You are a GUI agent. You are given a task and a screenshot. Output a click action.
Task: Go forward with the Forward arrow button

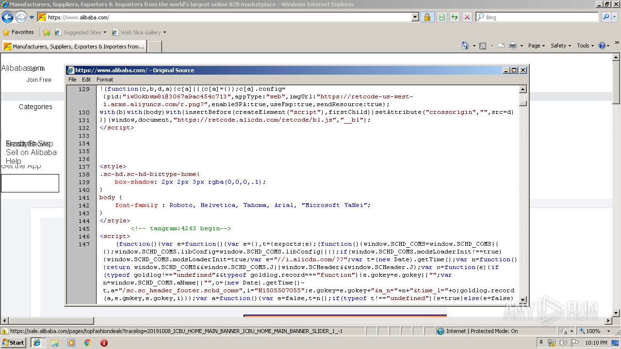click(x=21, y=17)
